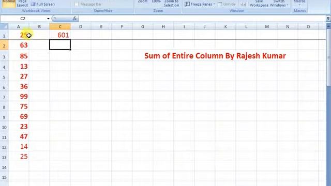The height and width of the screenshot is (186, 331).
Task: Select the active cell C2
Action: 60,45
